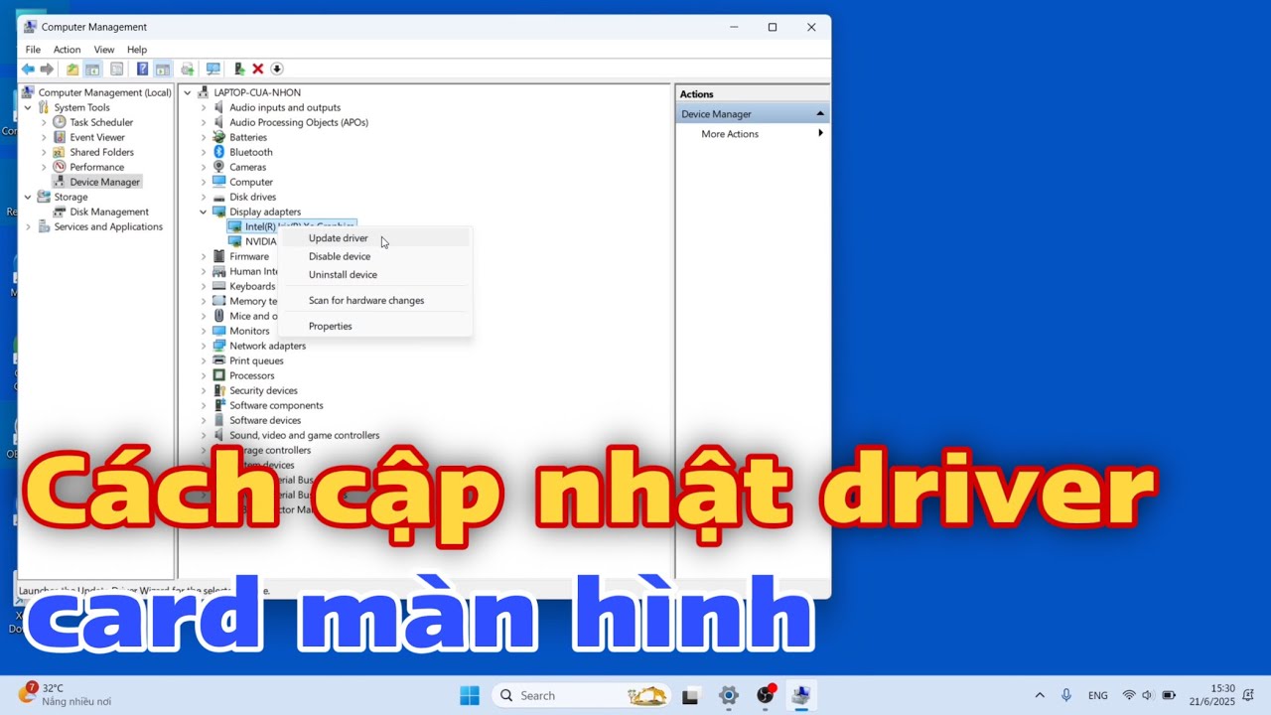
Task: Choose Scan for hardware changes in context menu
Action: click(x=375, y=300)
